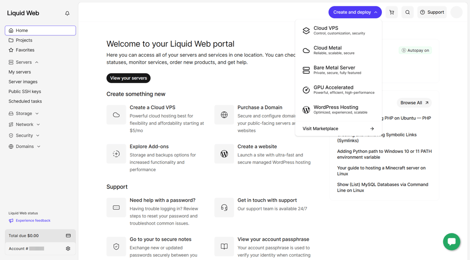Click the Liquid Web status text
This screenshot has width=470, height=260.
click(23, 213)
